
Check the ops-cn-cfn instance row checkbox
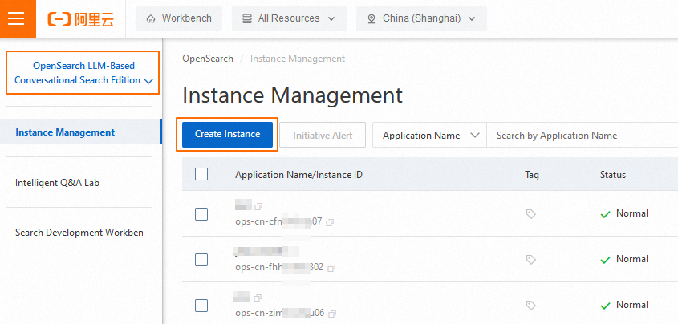coord(201,214)
